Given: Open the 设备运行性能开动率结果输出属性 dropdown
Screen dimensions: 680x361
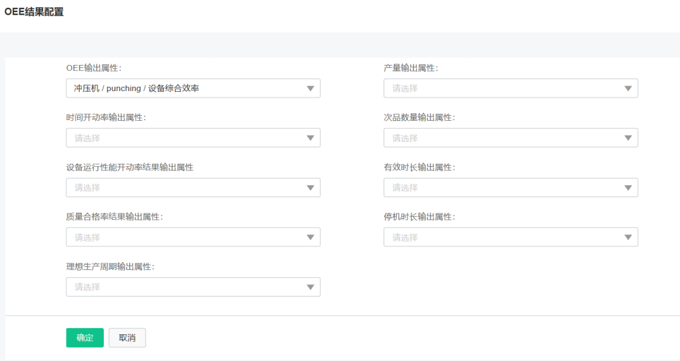Looking at the screenshot, I should tap(193, 187).
